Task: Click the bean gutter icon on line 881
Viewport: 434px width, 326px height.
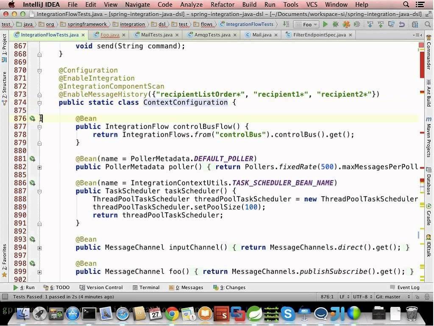Action: (x=32, y=159)
